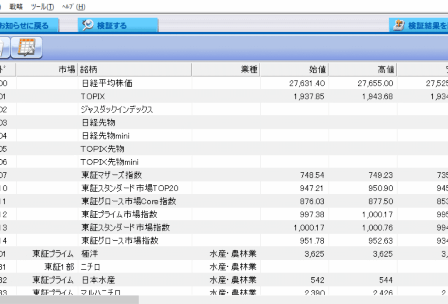This screenshot has width=448, height=304.
Task: Select the 東証マザーズ指数 row
Action: [112, 175]
